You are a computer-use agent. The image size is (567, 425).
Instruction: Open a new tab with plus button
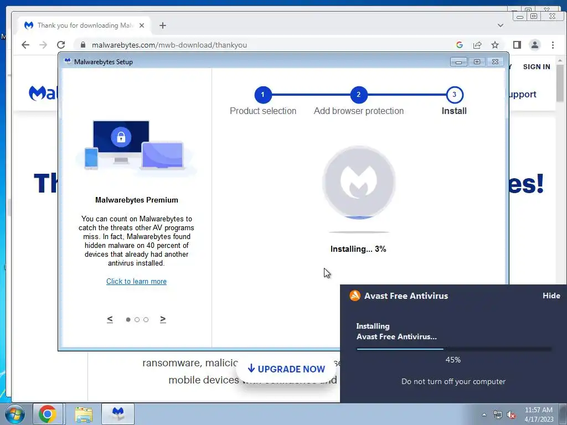tap(163, 25)
